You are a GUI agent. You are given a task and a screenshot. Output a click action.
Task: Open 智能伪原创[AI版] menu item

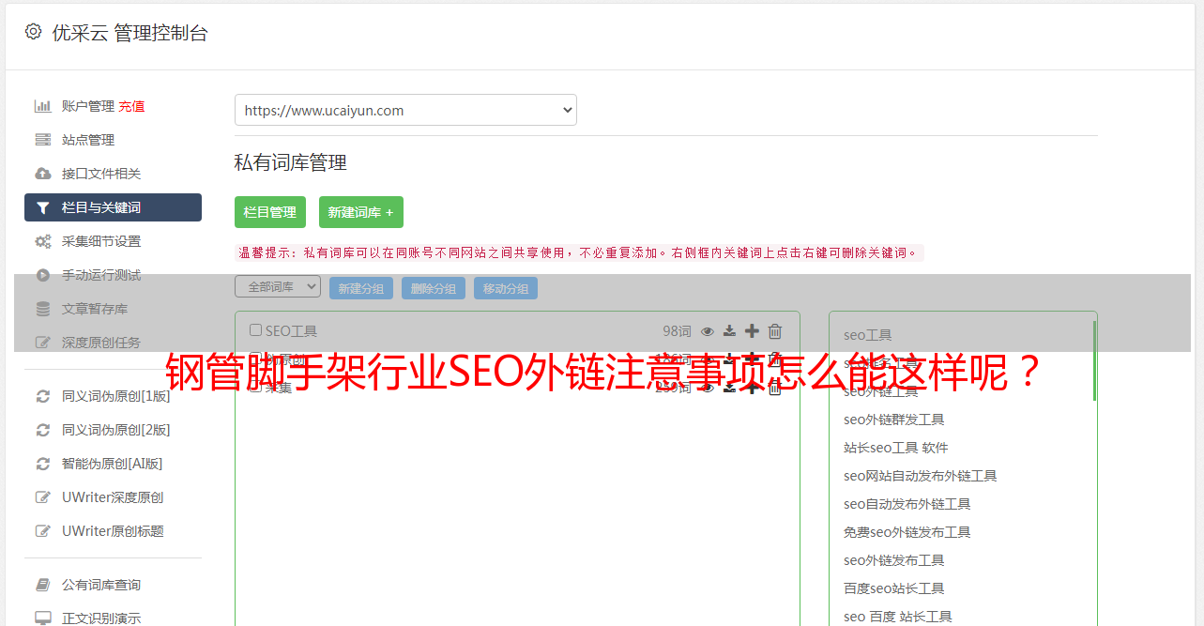coord(112,464)
